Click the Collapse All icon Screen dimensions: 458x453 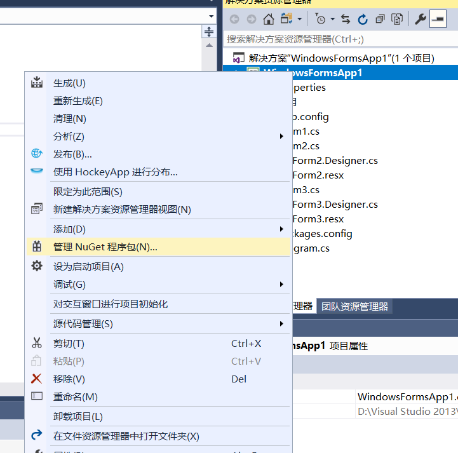380,19
